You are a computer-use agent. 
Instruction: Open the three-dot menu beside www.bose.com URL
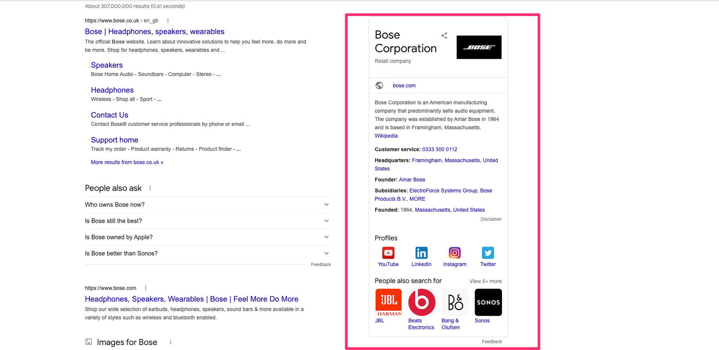tap(146, 288)
